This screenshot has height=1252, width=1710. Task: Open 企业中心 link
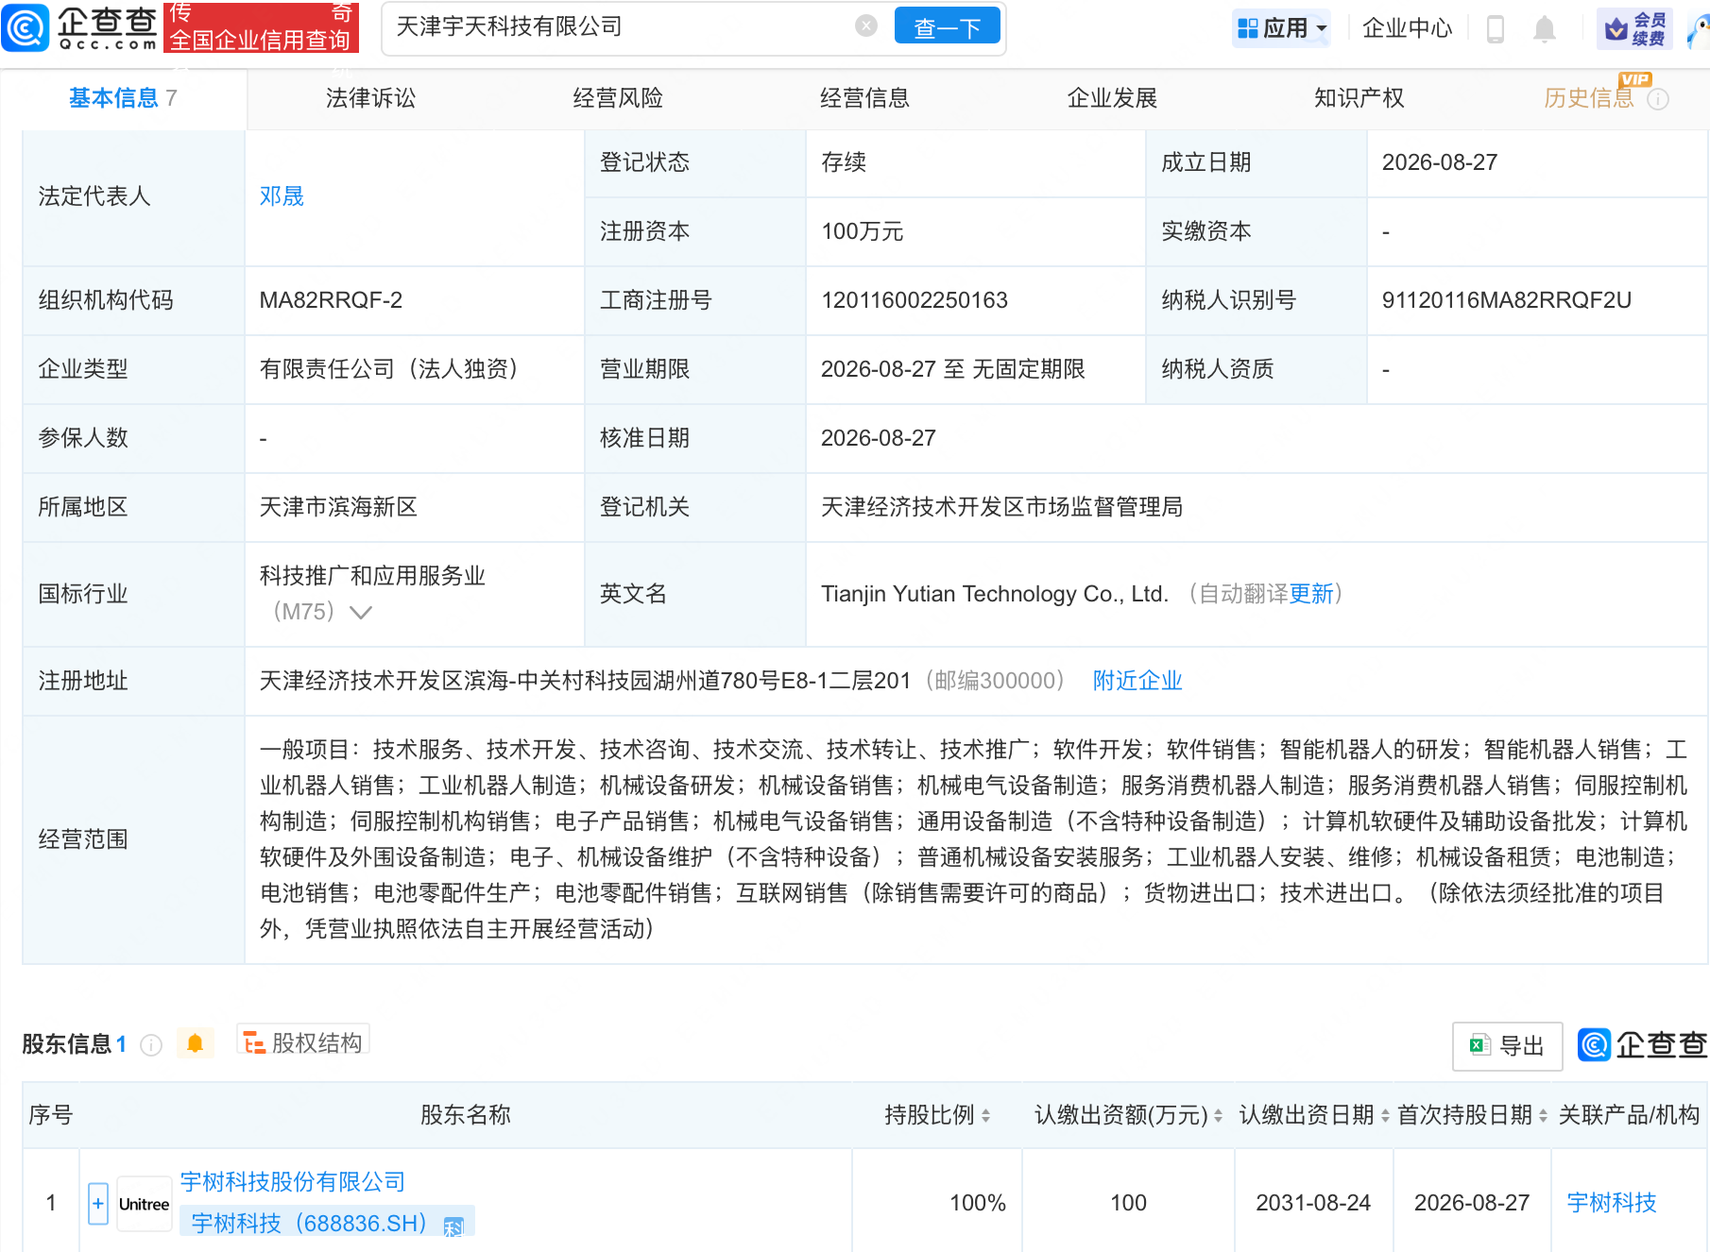[1407, 28]
